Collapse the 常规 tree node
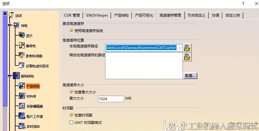The width and height of the screenshot is (259, 131). tap(10, 25)
